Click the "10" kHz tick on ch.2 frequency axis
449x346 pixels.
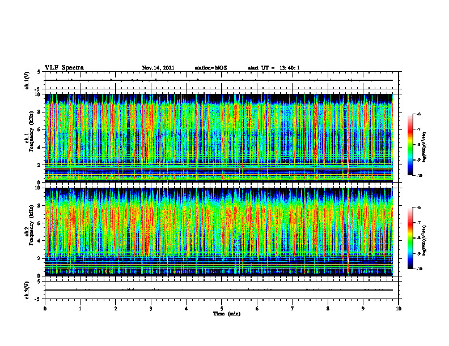pos(38,188)
